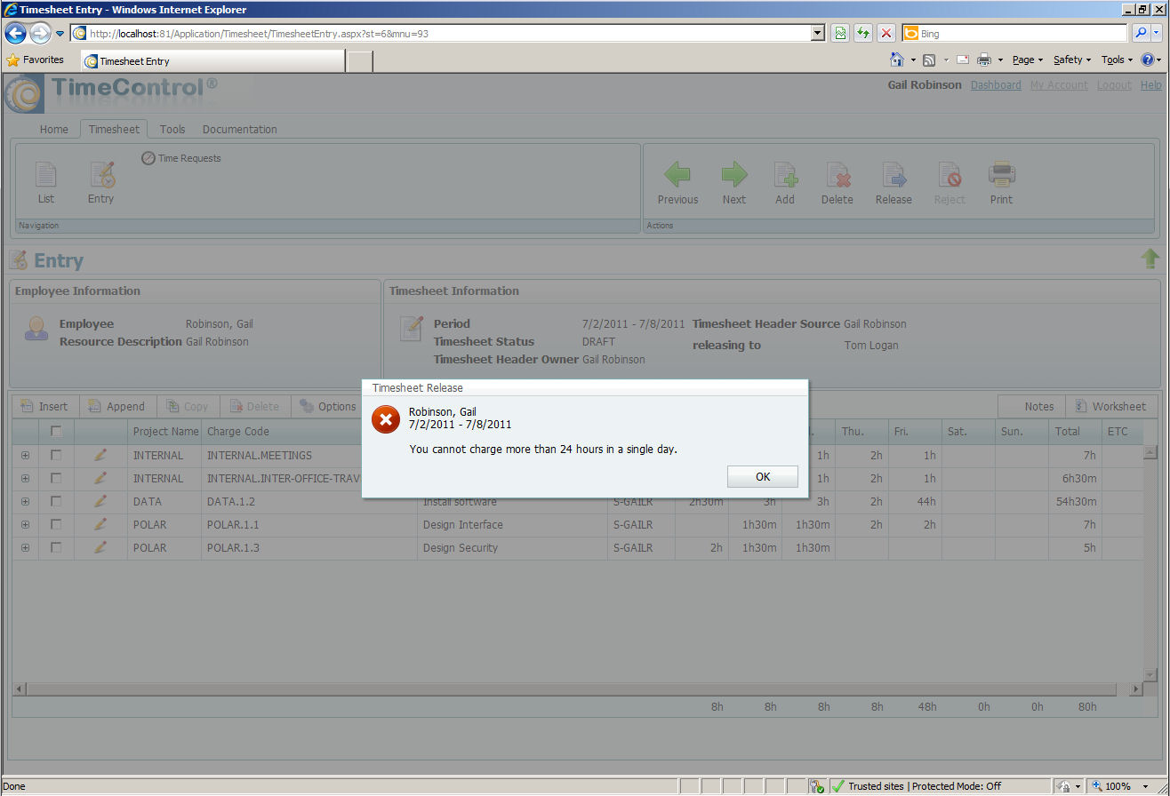1170x796 pixels.
Task: Click the Help link at top right
Action: click(x=1150, y=85)
